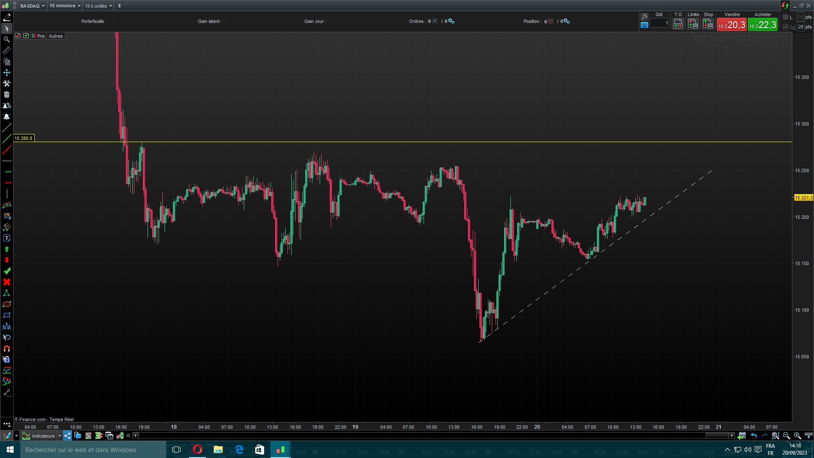Collapse bottom toolbar with double chevron
Screen dimensions: 814x458
pos(128,436)
